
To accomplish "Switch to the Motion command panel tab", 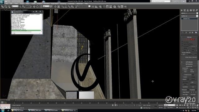I will 191,10.
